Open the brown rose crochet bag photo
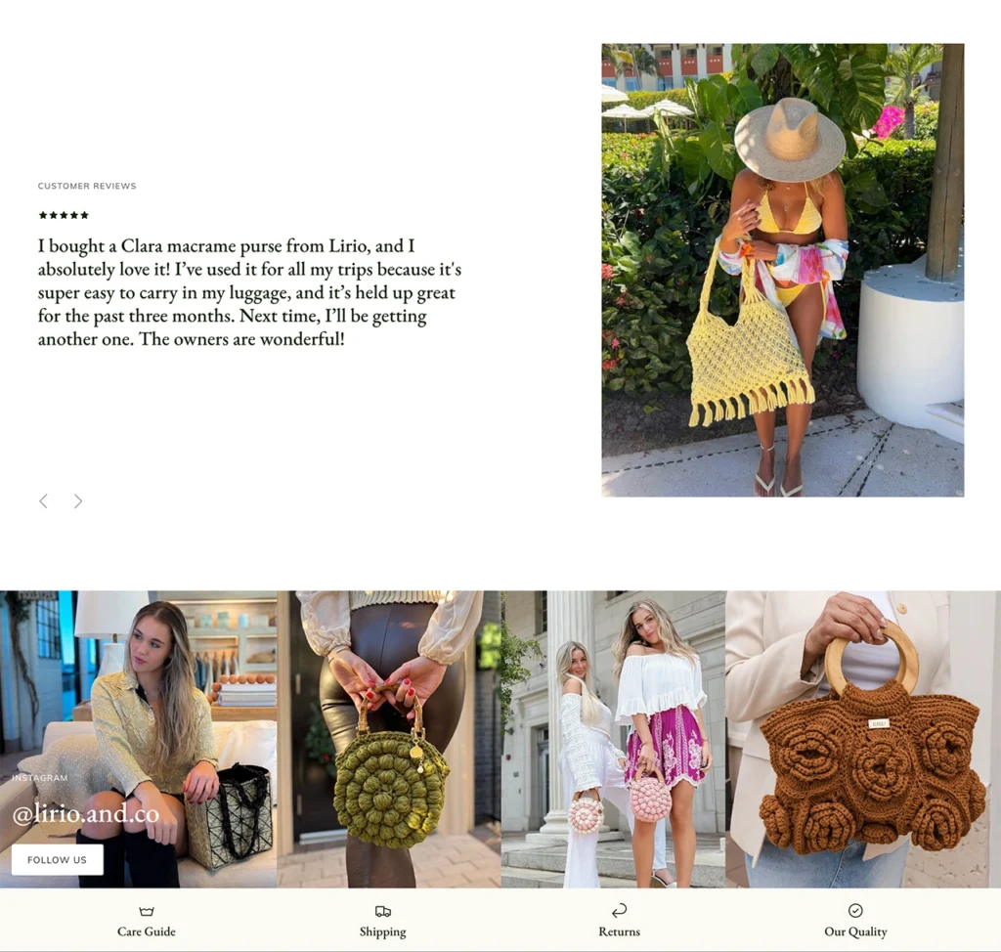Screen dimensions: 1001x952 click(863, 739)
